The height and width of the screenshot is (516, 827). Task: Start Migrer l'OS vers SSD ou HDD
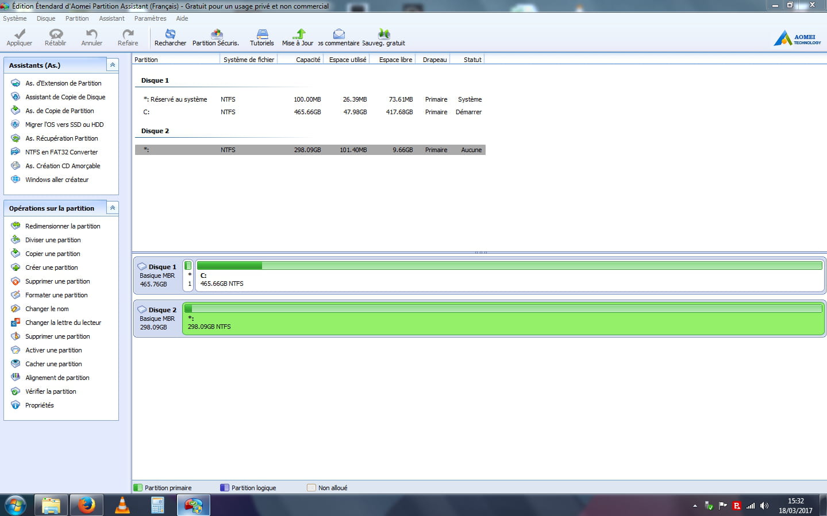coord(64,125)
